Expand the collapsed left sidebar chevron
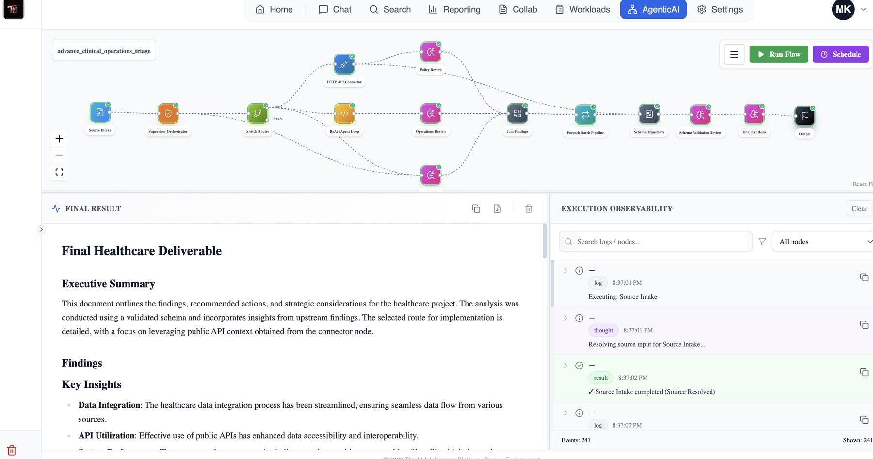Image resolution: width=873 pixels, height=459 pixels. [x=41, y=229]
